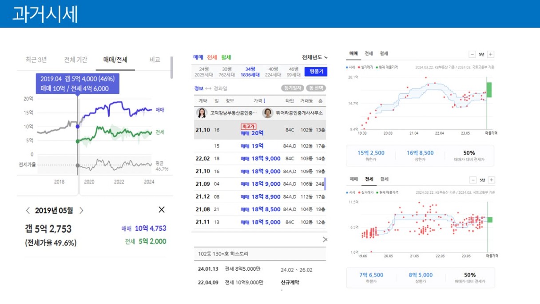The width and height of the screenshot is (540, 304).
Task: Decrease the period in the lower 전세 chart
Action: [x=472, y=180]
